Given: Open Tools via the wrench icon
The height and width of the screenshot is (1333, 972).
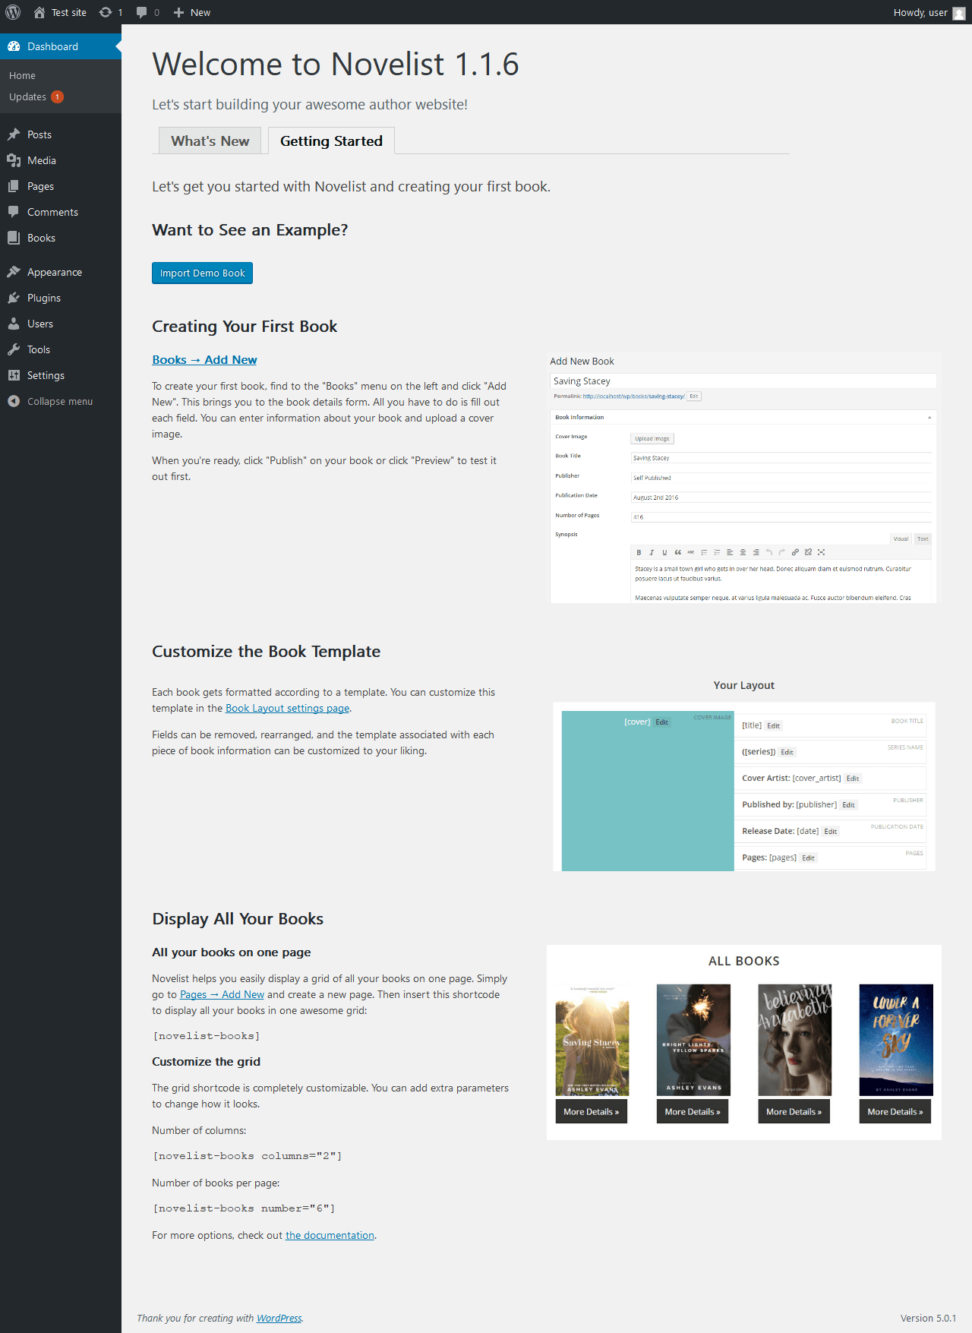Looking at the screenshot, I should coord(14,349).
